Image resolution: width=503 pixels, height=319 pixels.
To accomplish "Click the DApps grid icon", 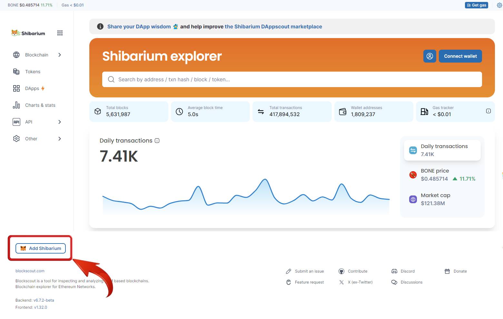I will [x=16, y=88].
